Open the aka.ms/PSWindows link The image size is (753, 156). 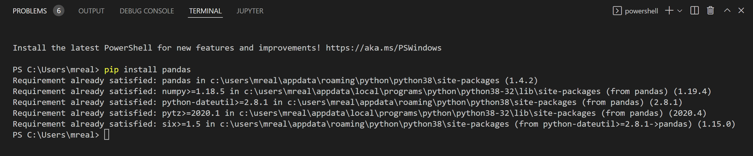tap(384, 48)
